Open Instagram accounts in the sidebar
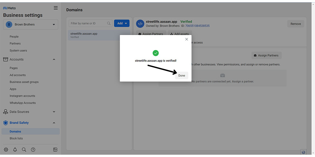Image resolution: width=315 pixels, height=157 pixels. pyautogui.click(x=22, y=96)
